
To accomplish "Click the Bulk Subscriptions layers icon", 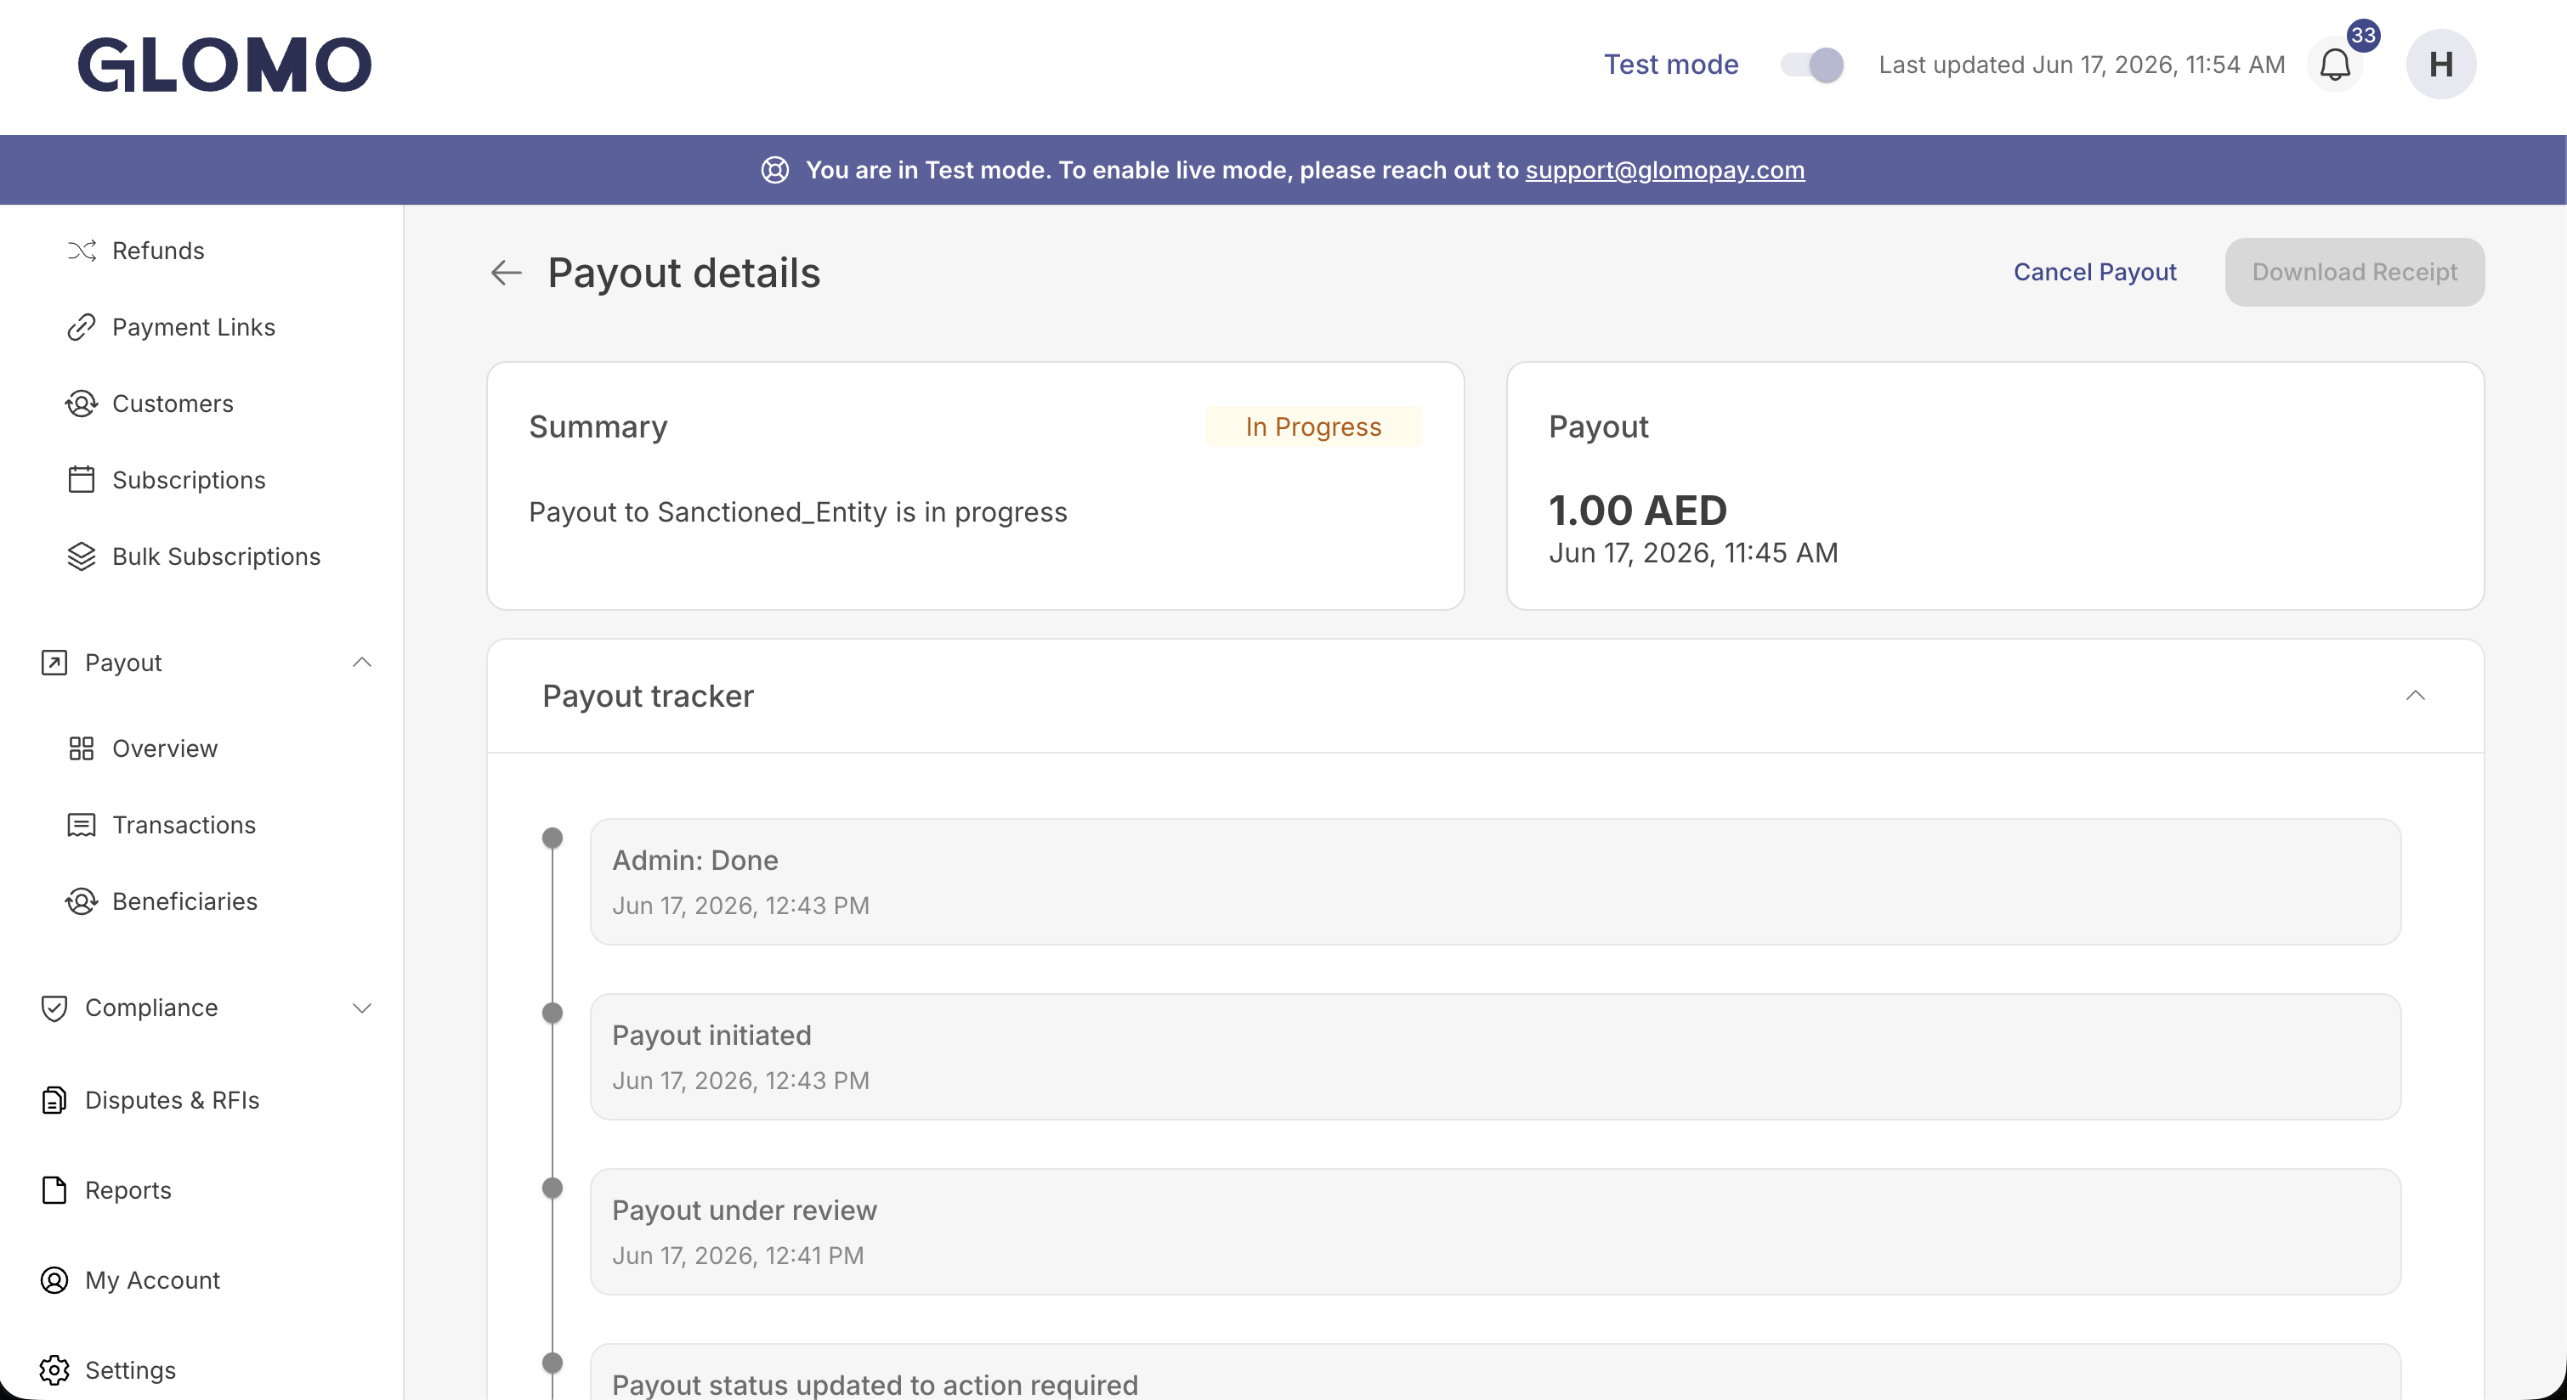I will [x=82, y=556].
